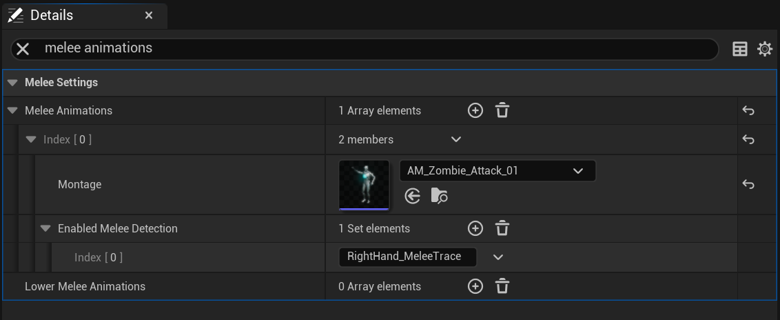Empty the Melee Animations array with trash icon
This screenshot has height=320, width=780.
click(x=503, y=110)
